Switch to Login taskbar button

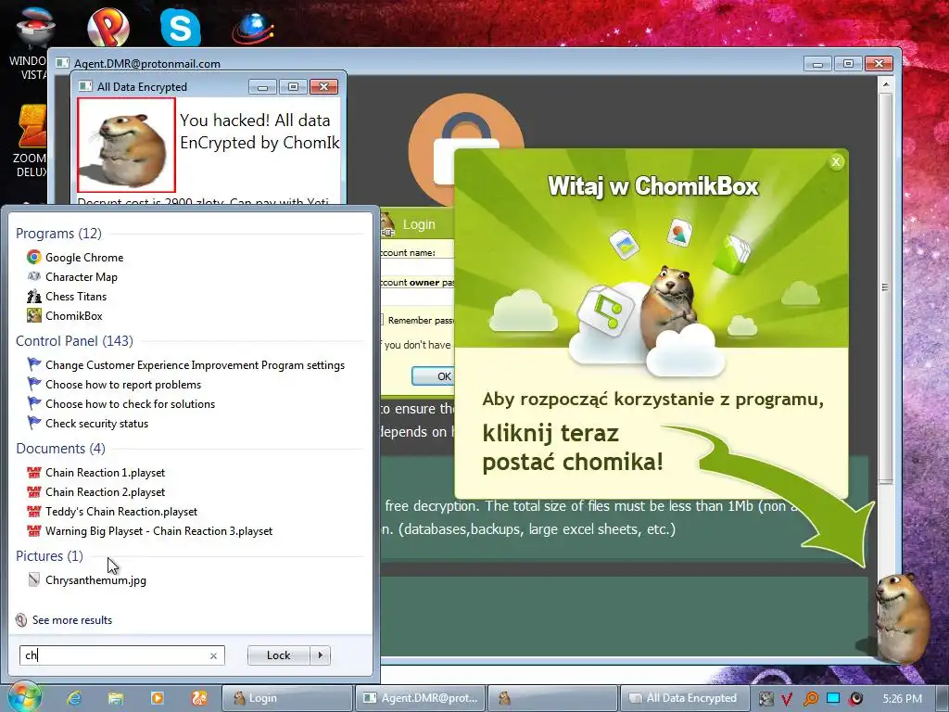pos(287,698)
